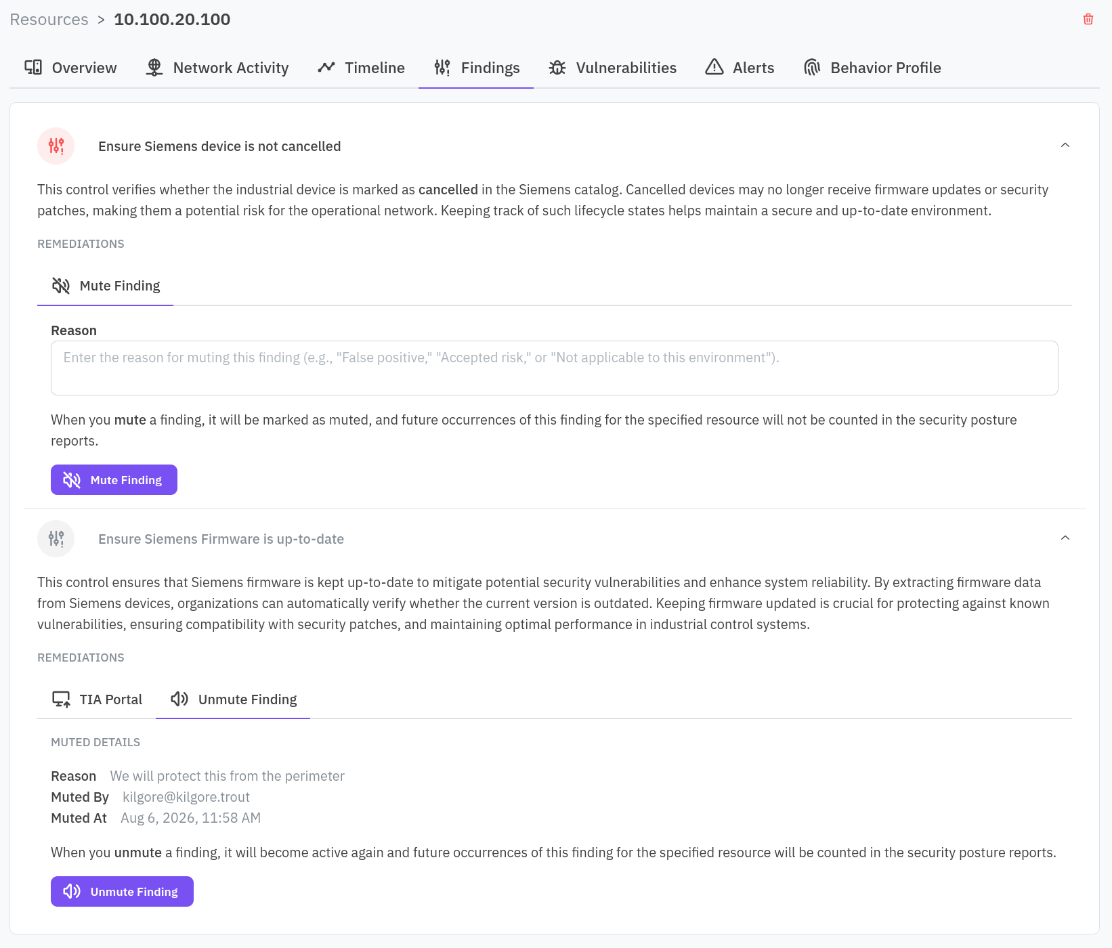Click speaker icon in Unmute Finding tab
This screenshot has height=948, width=1112.
pyautogui.click(x=179, y=699)
